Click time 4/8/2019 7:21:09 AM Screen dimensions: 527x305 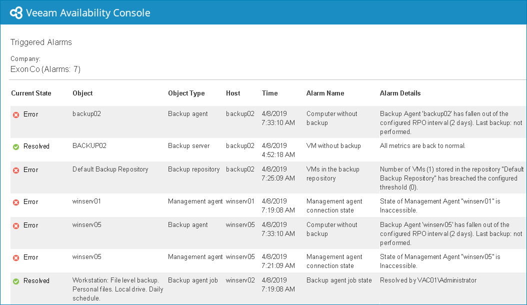[x=278, y=261]
